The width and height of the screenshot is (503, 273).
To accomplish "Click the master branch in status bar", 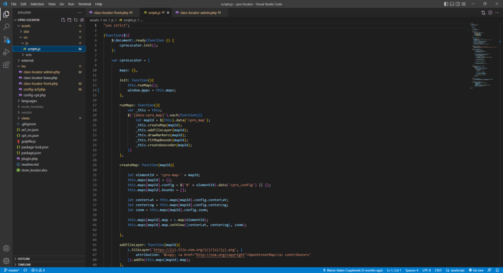I will click(x=12, y=270).
